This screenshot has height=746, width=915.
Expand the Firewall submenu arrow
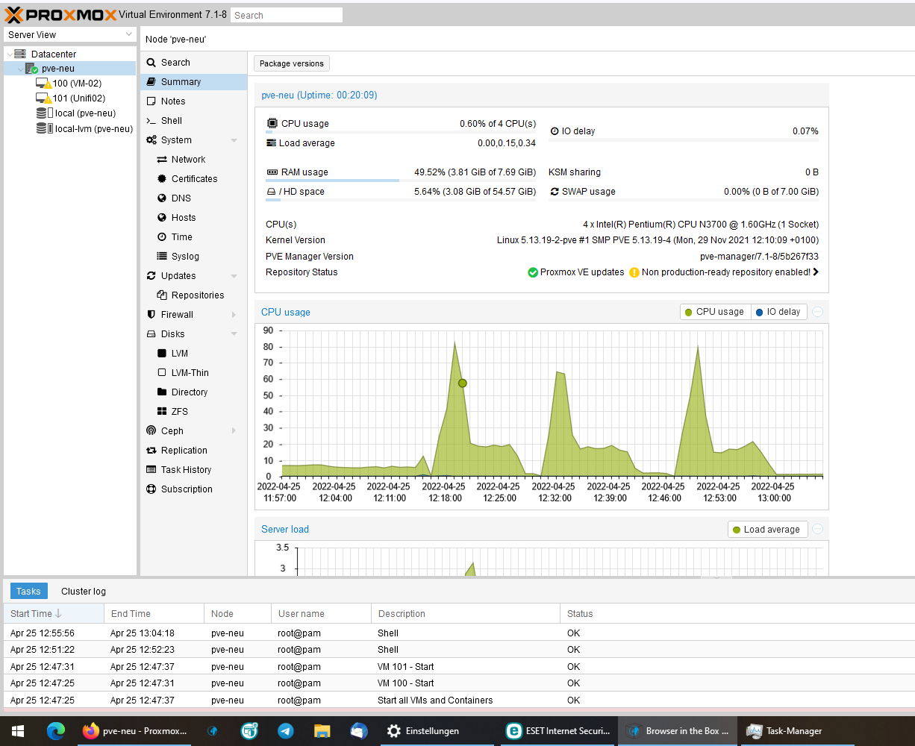(x=234, y=315)
